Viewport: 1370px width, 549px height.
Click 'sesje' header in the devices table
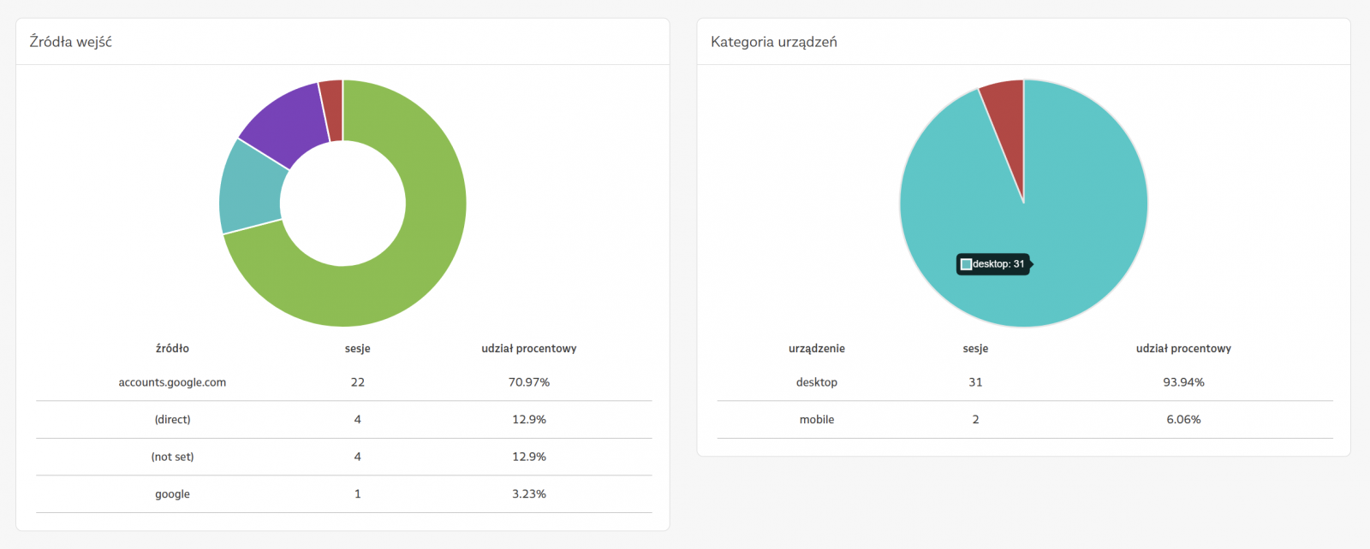tap(975, 348)
